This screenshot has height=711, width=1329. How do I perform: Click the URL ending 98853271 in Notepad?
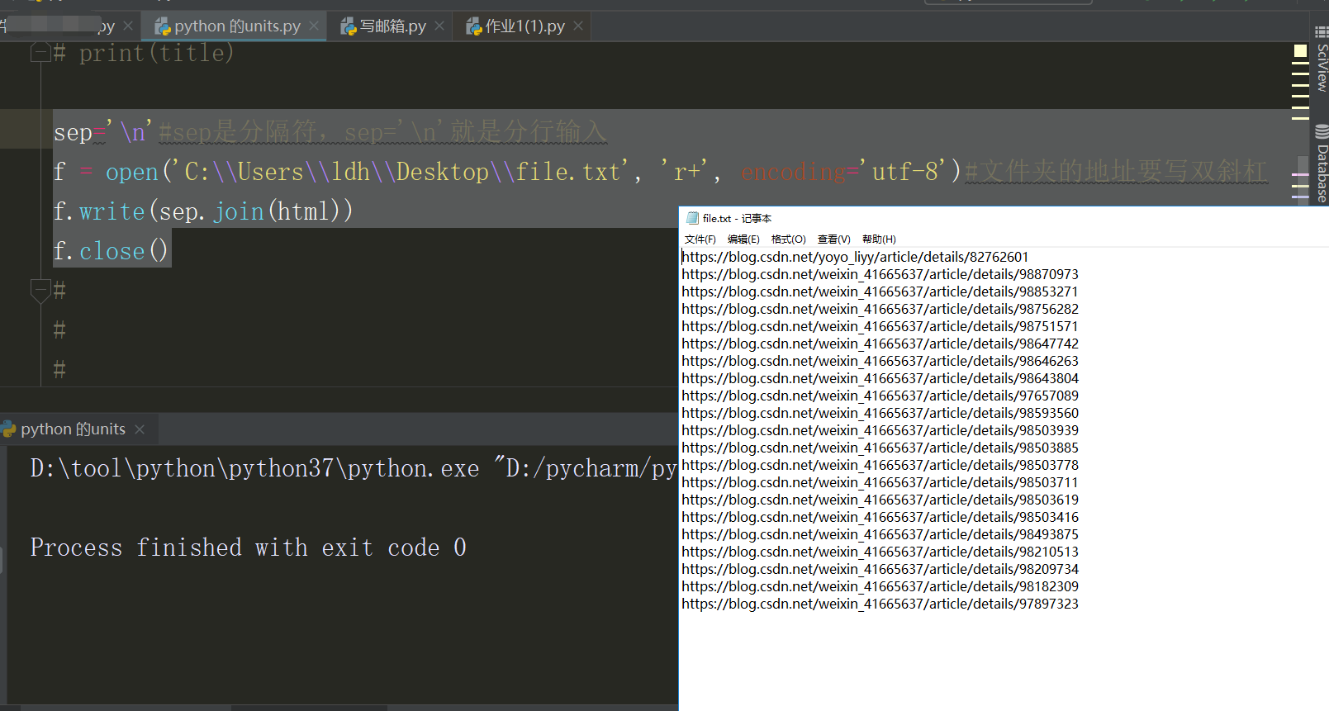pos(880,292)
